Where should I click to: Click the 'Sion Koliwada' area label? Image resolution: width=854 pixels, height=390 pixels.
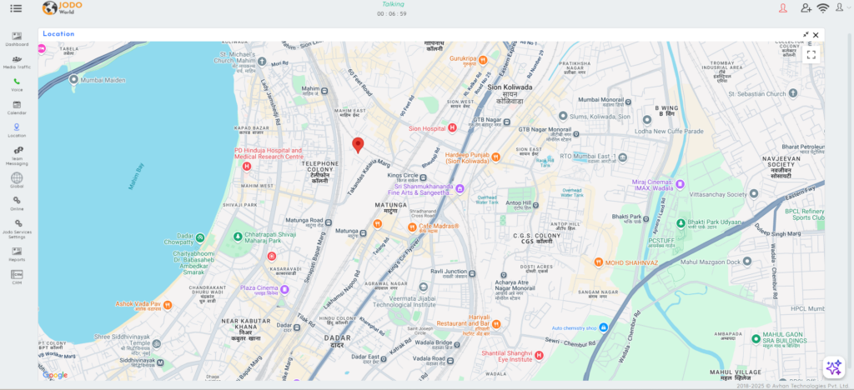click(x=510, y=87)
